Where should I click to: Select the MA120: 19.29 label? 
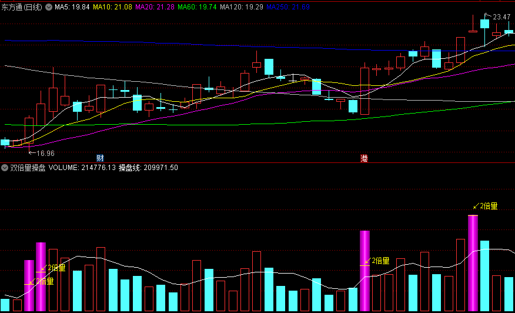pyautogui.click(x=242, y=7)
